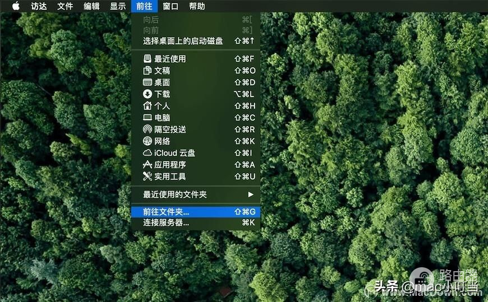
Task: Open the 显示 menu
Action: click(x=118, y=6)
